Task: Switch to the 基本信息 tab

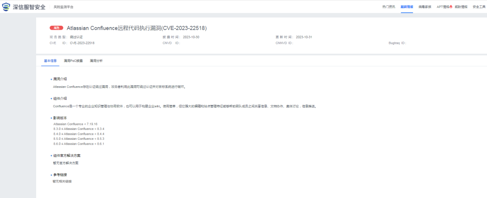Action: pos(51,61)
